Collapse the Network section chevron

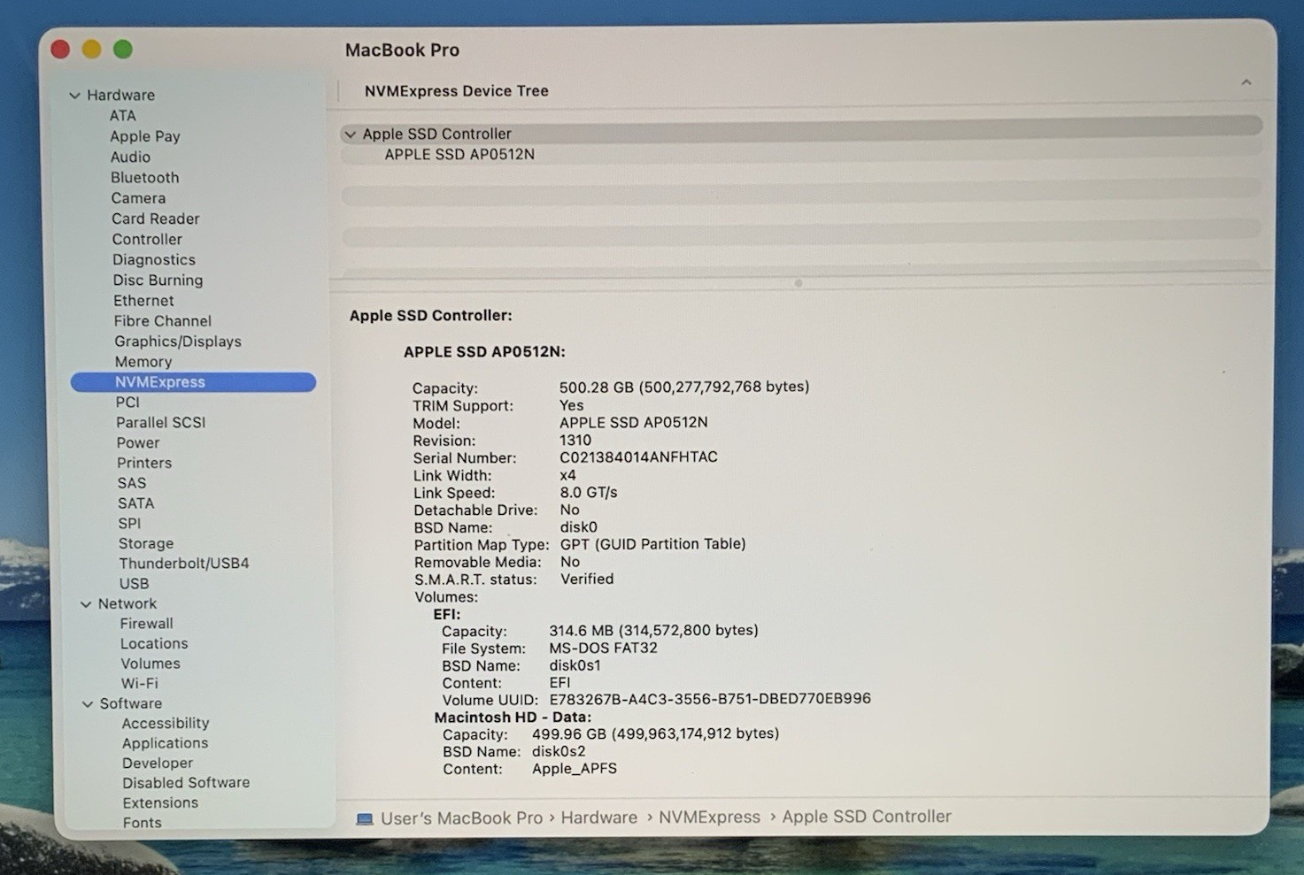tap(86, 604)
